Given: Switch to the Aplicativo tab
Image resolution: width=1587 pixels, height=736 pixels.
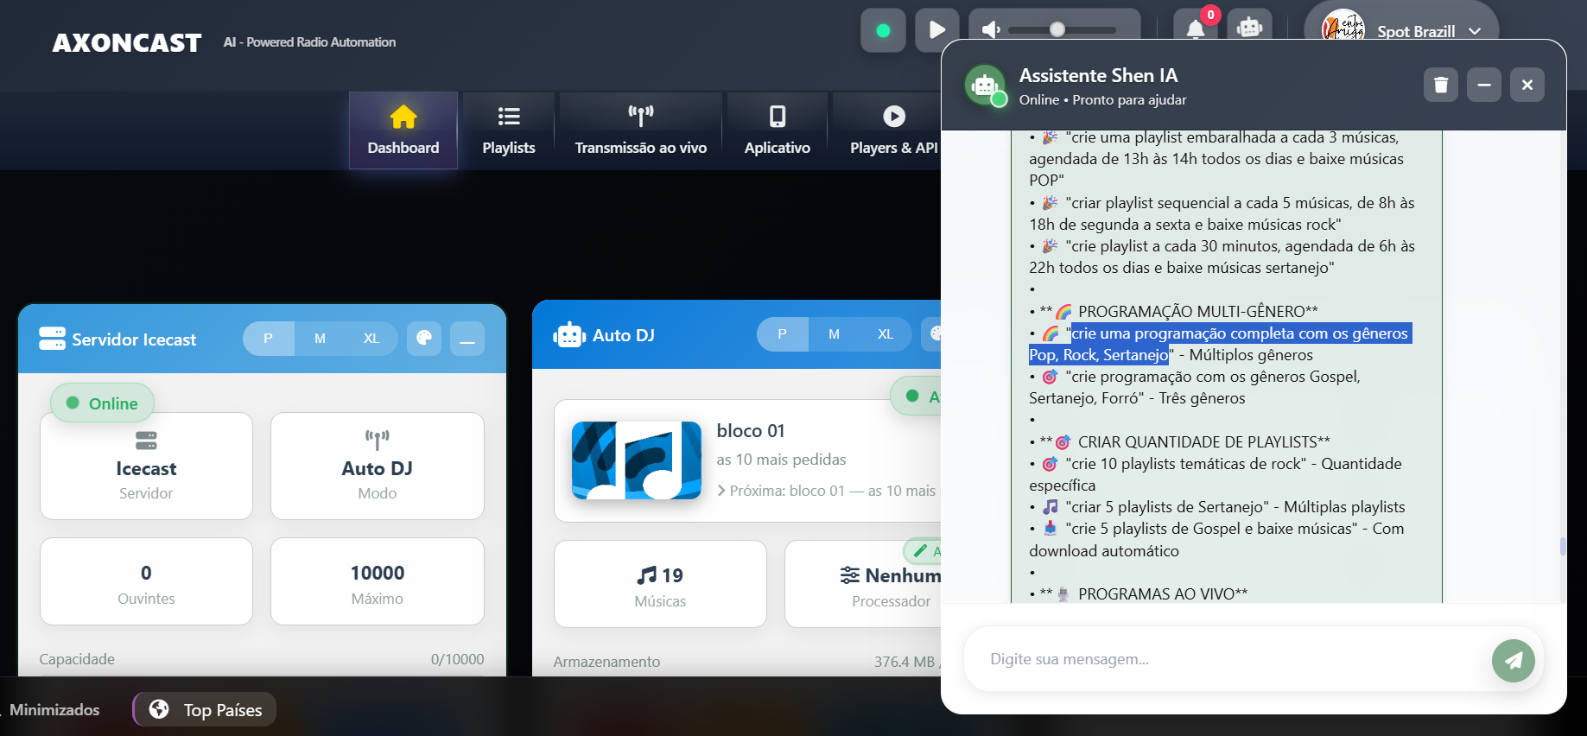Looking at the screenshot, I should pyautogui.click(x=778, y=130).
